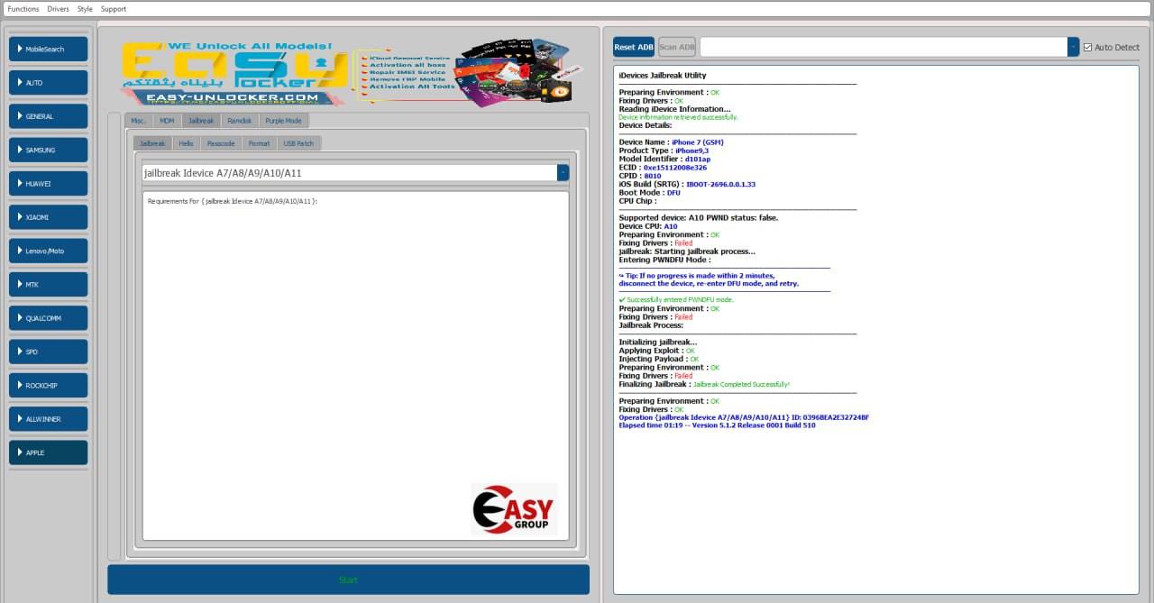
Task: Click the 'Elapsed time 01:19' version line
Action: tap(717, 425)
